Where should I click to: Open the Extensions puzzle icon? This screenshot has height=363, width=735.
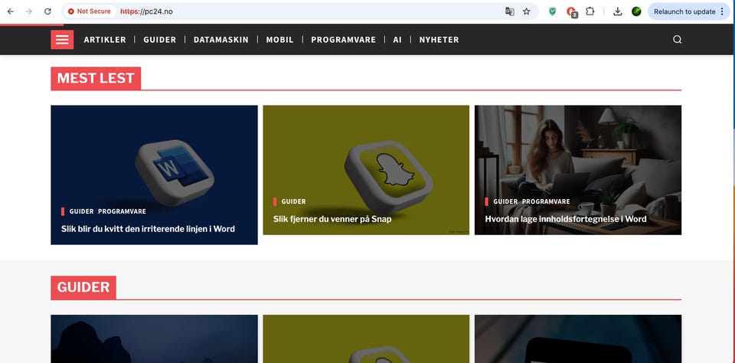[x=590, y=11]
